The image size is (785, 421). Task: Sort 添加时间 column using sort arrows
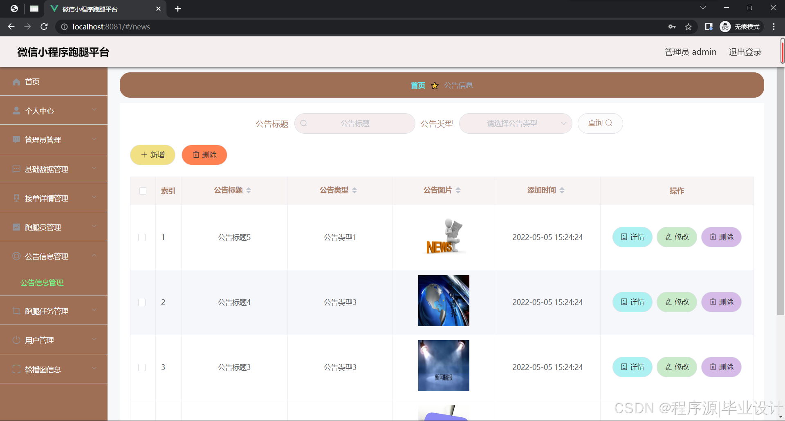[562, 190]
